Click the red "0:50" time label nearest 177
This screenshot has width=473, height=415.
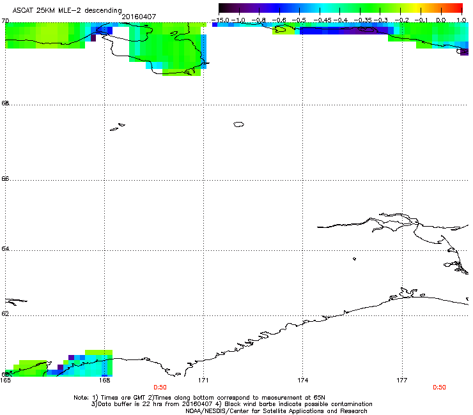click(439, 388)
